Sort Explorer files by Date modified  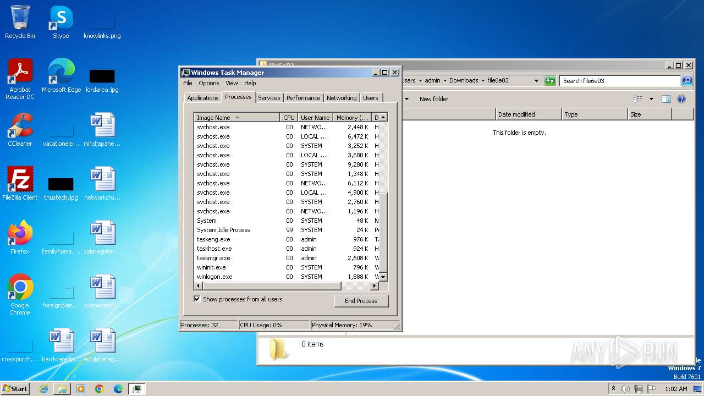click(x=528, y=114)
